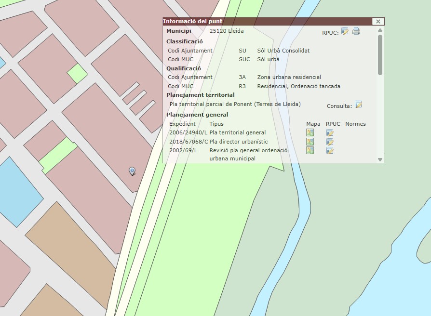Open the Consulta icon for Planejament territorial
This screenshot has height=316, width=431.
point(358,105)
